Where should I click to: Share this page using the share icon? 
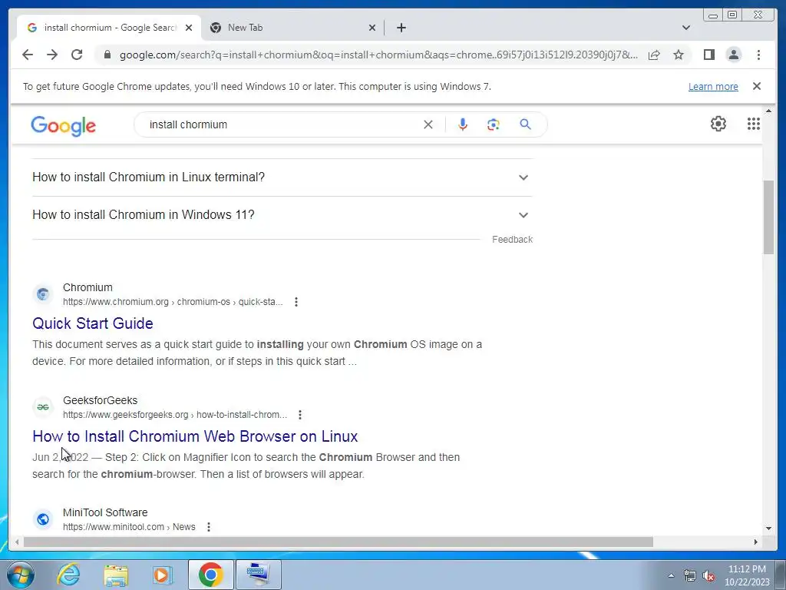pyautogui.click(x=654, y=55)
